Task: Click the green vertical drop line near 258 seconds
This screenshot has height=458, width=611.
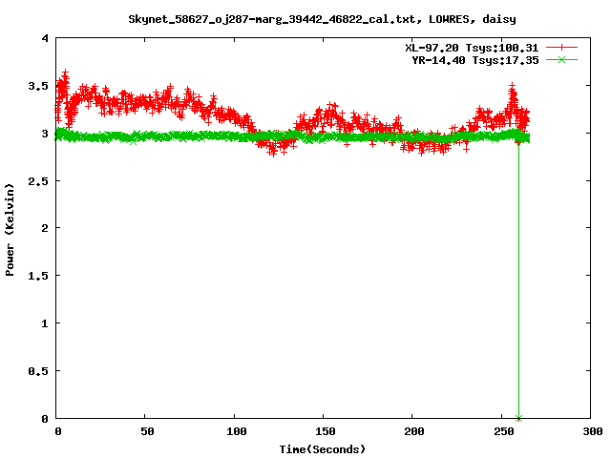Action: (518, 281)
